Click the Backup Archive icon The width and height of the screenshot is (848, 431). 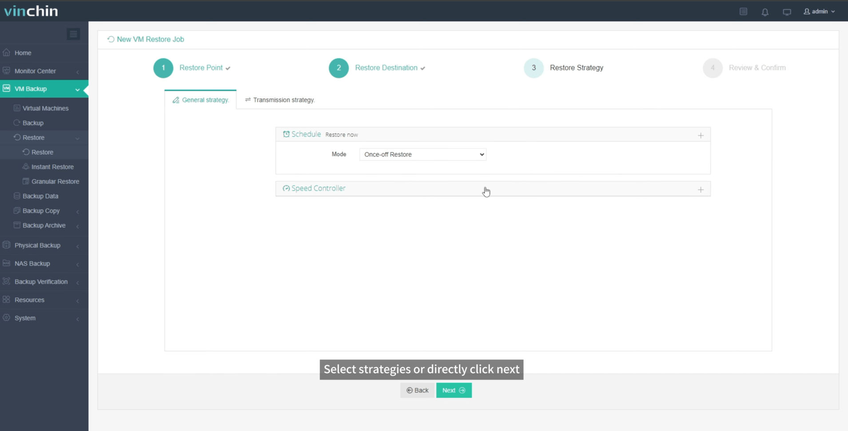click(x=17, y=225)
